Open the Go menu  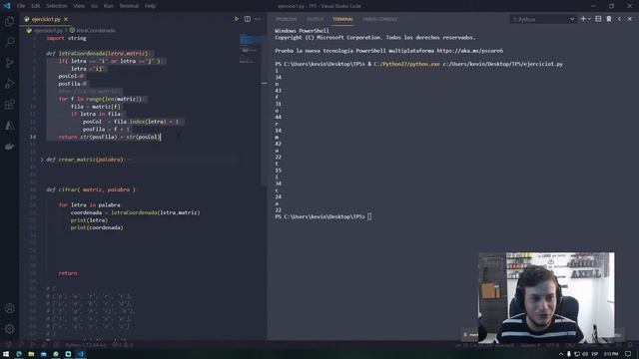pos(94,6)
